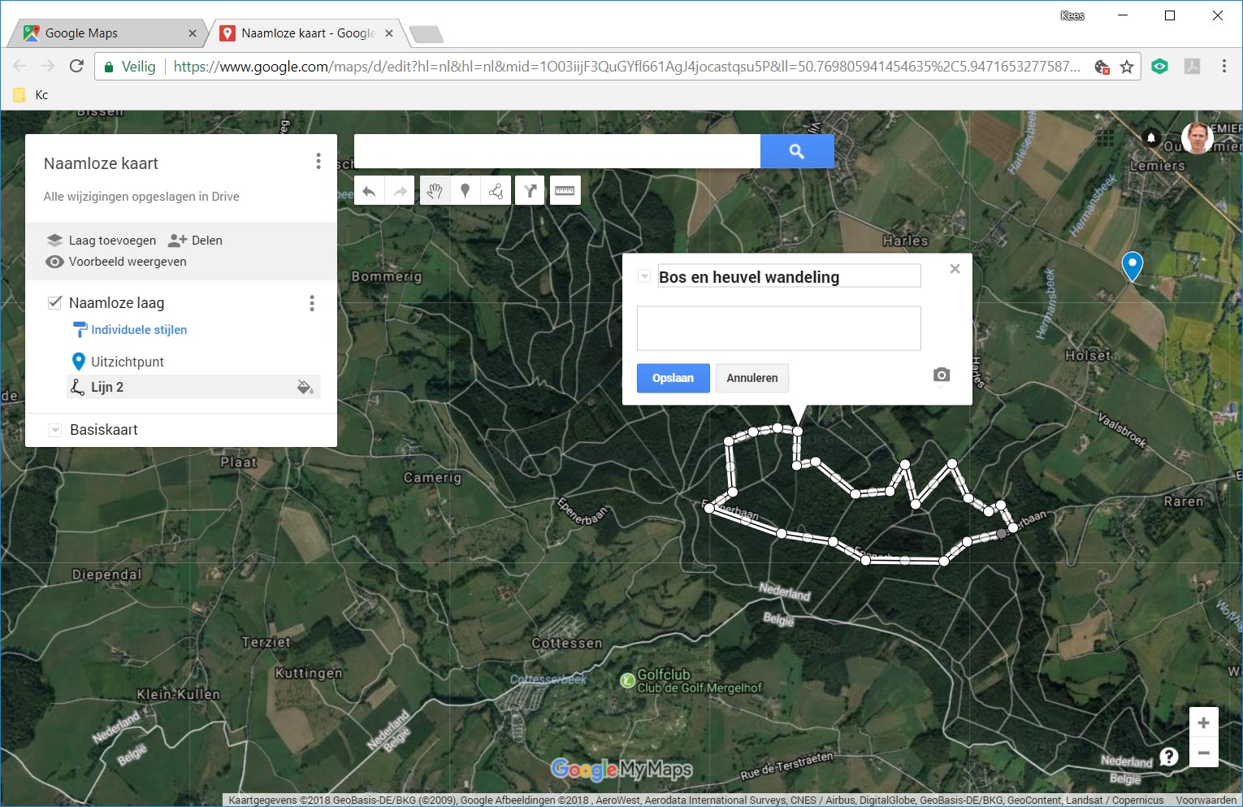Expand the Basiskaart dropdown arrow
This screenshot has height=807, width=1243.
click(55, 430)
